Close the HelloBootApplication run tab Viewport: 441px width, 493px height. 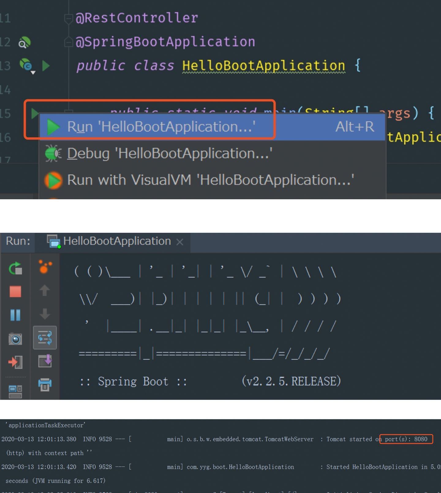click(180, 242)
